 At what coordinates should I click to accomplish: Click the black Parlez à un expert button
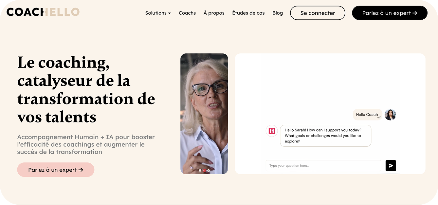pyautogui.click(x=390, y=13)
